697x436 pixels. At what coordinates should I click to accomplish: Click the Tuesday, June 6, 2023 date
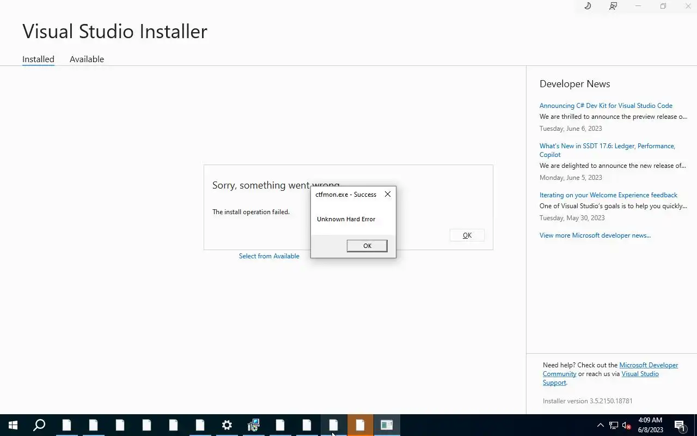pos(571,129)
